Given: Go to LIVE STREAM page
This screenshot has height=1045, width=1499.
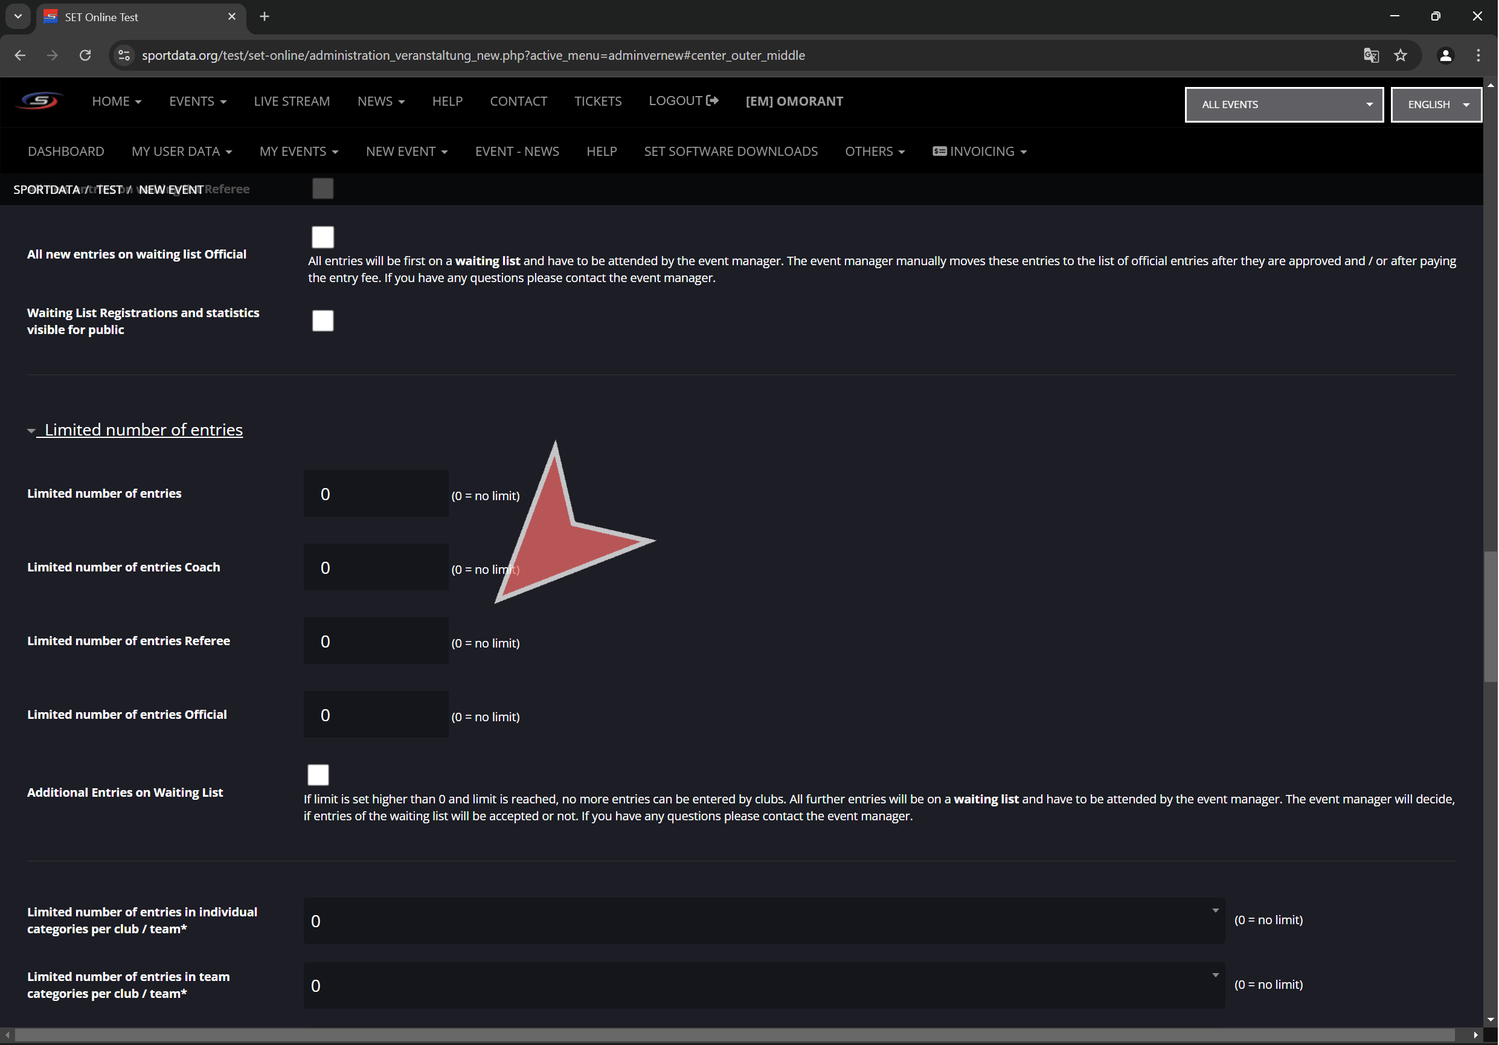Looking at the screenshot, I should [x=292, y=101].
